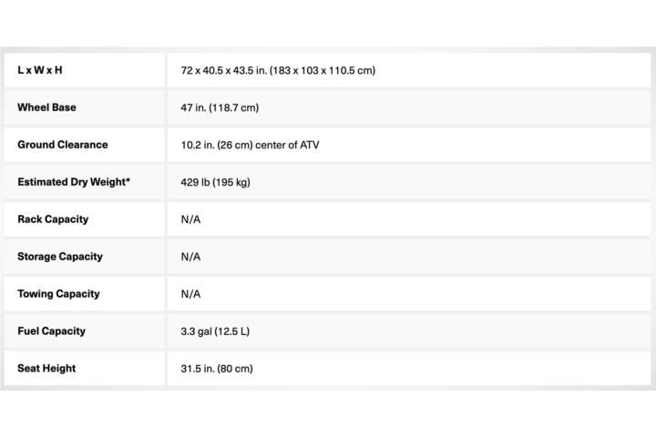This screenshot has width=656, height=437.
Task: Click the Fuel Capacity label
Action: (x=51, y=330)
